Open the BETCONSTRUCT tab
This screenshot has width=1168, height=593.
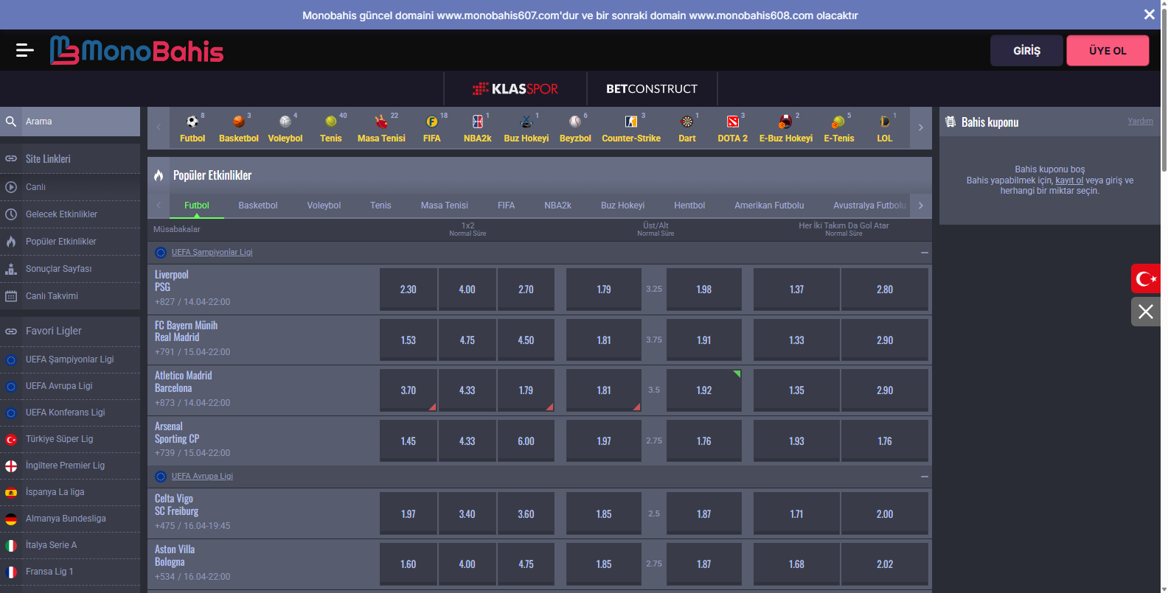point(651,89)
